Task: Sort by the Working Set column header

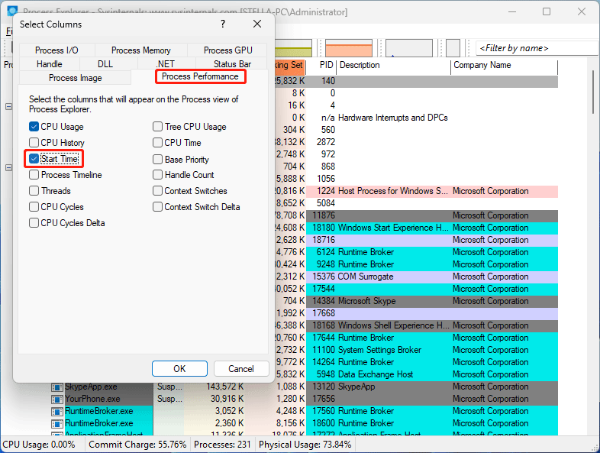Action: tap(290, 66)
